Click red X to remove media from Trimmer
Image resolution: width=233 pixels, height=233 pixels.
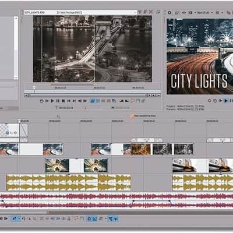[x=151, y=12]
